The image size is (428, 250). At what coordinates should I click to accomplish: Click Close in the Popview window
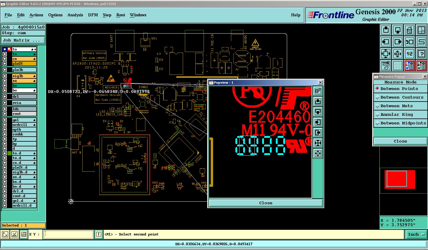pos(266,203)
